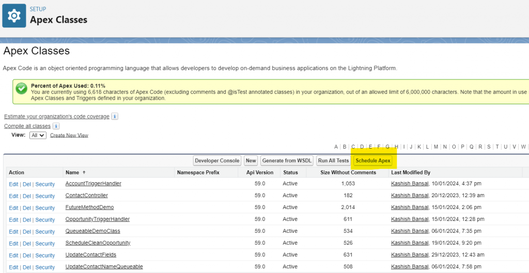This screenshot has height=273, width=529.
Task: Select size value 1,053
Action: coord(348,183)
